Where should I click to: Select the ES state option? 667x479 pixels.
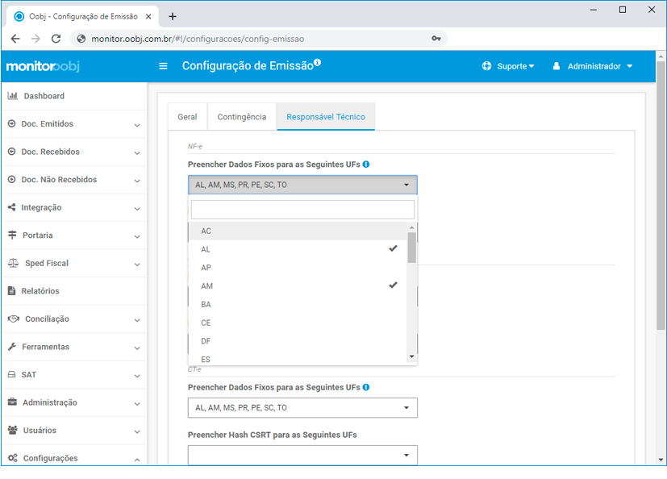pyautogui.click(x=298, y=359)
